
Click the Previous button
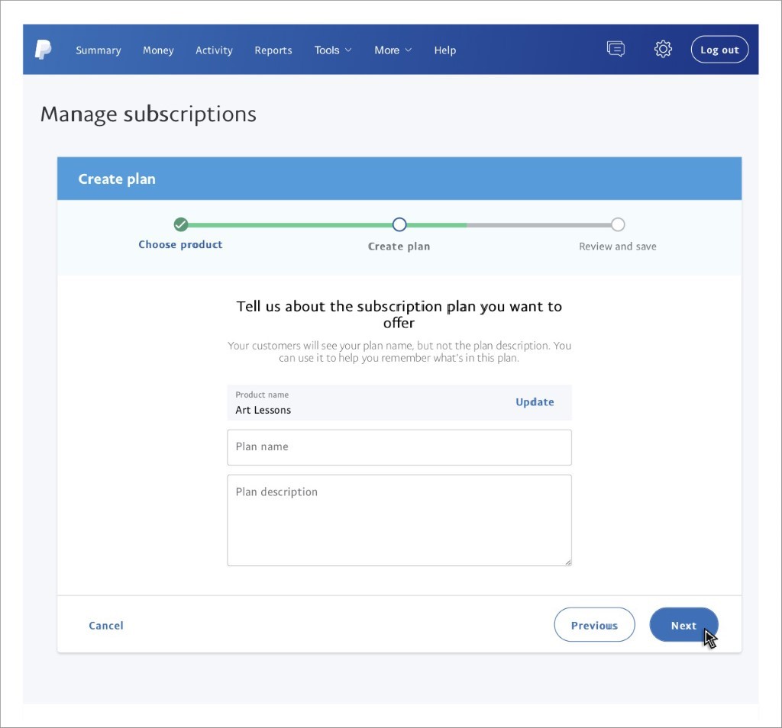[594, 624]
